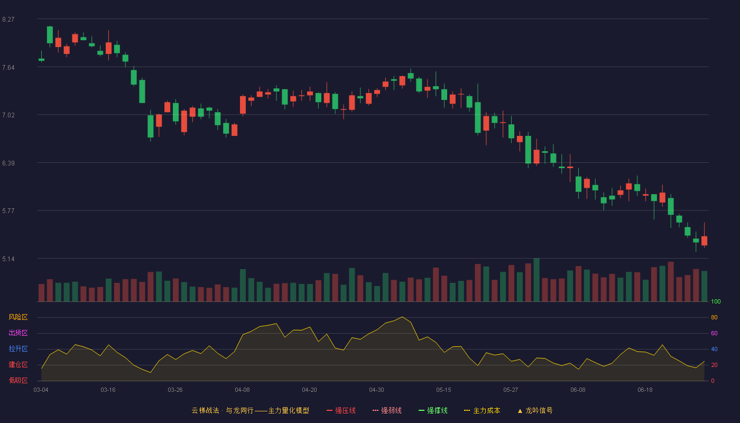Click the magenta 60 indicator axis value

pos(714,333)
